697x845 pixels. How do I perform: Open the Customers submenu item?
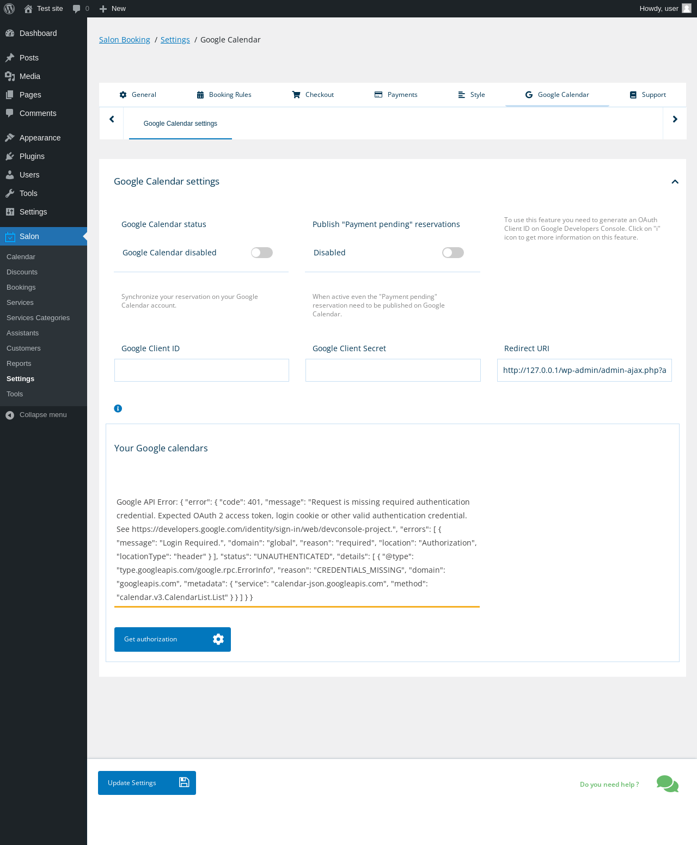point(23,348)
